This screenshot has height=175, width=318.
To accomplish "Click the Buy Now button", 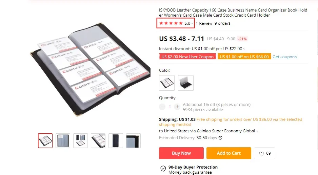I will coord(181,153).
